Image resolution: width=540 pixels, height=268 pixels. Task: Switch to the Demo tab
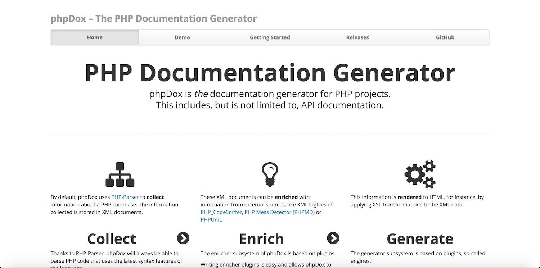point(183,37)
